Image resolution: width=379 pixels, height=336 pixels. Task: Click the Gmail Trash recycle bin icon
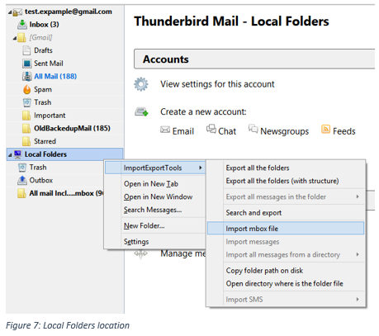point(26,102)
